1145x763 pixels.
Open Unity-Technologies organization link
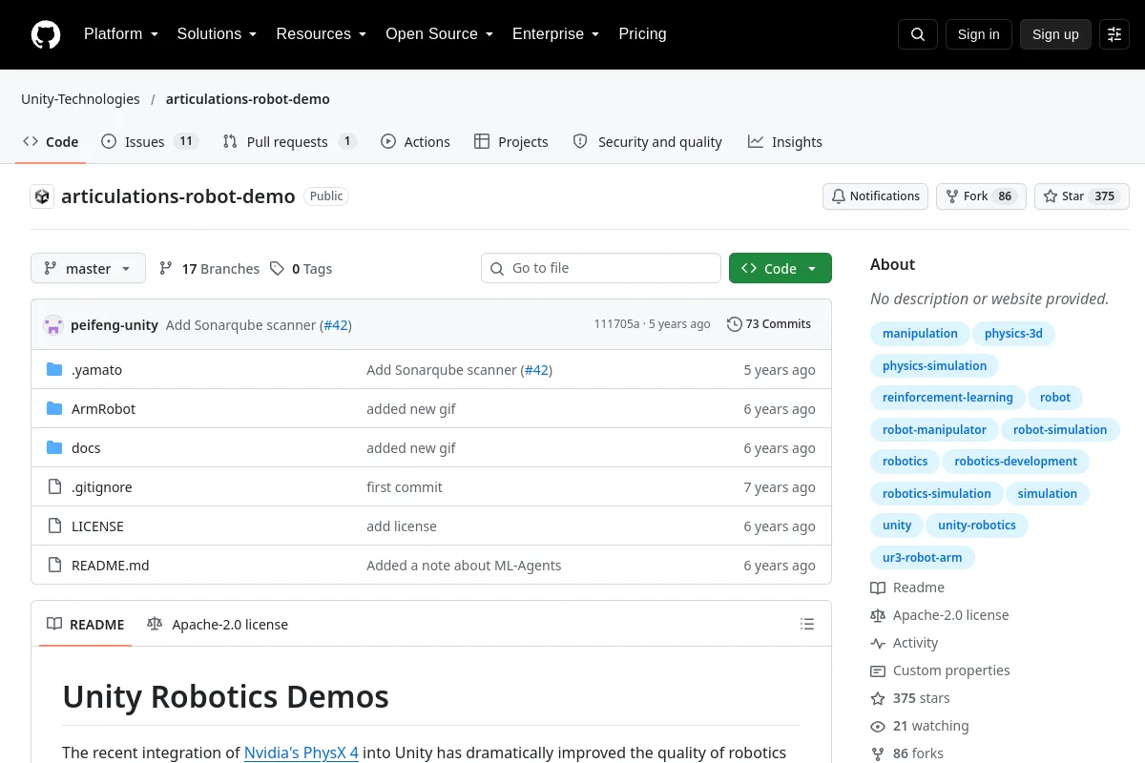tap(80, 99)
